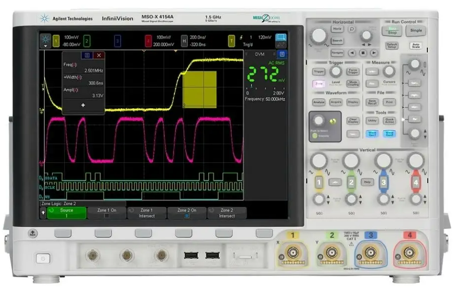Push the Navigate key
Viewport: 458px width, 291px height.
pyautogui.click(x=337, y=53)
